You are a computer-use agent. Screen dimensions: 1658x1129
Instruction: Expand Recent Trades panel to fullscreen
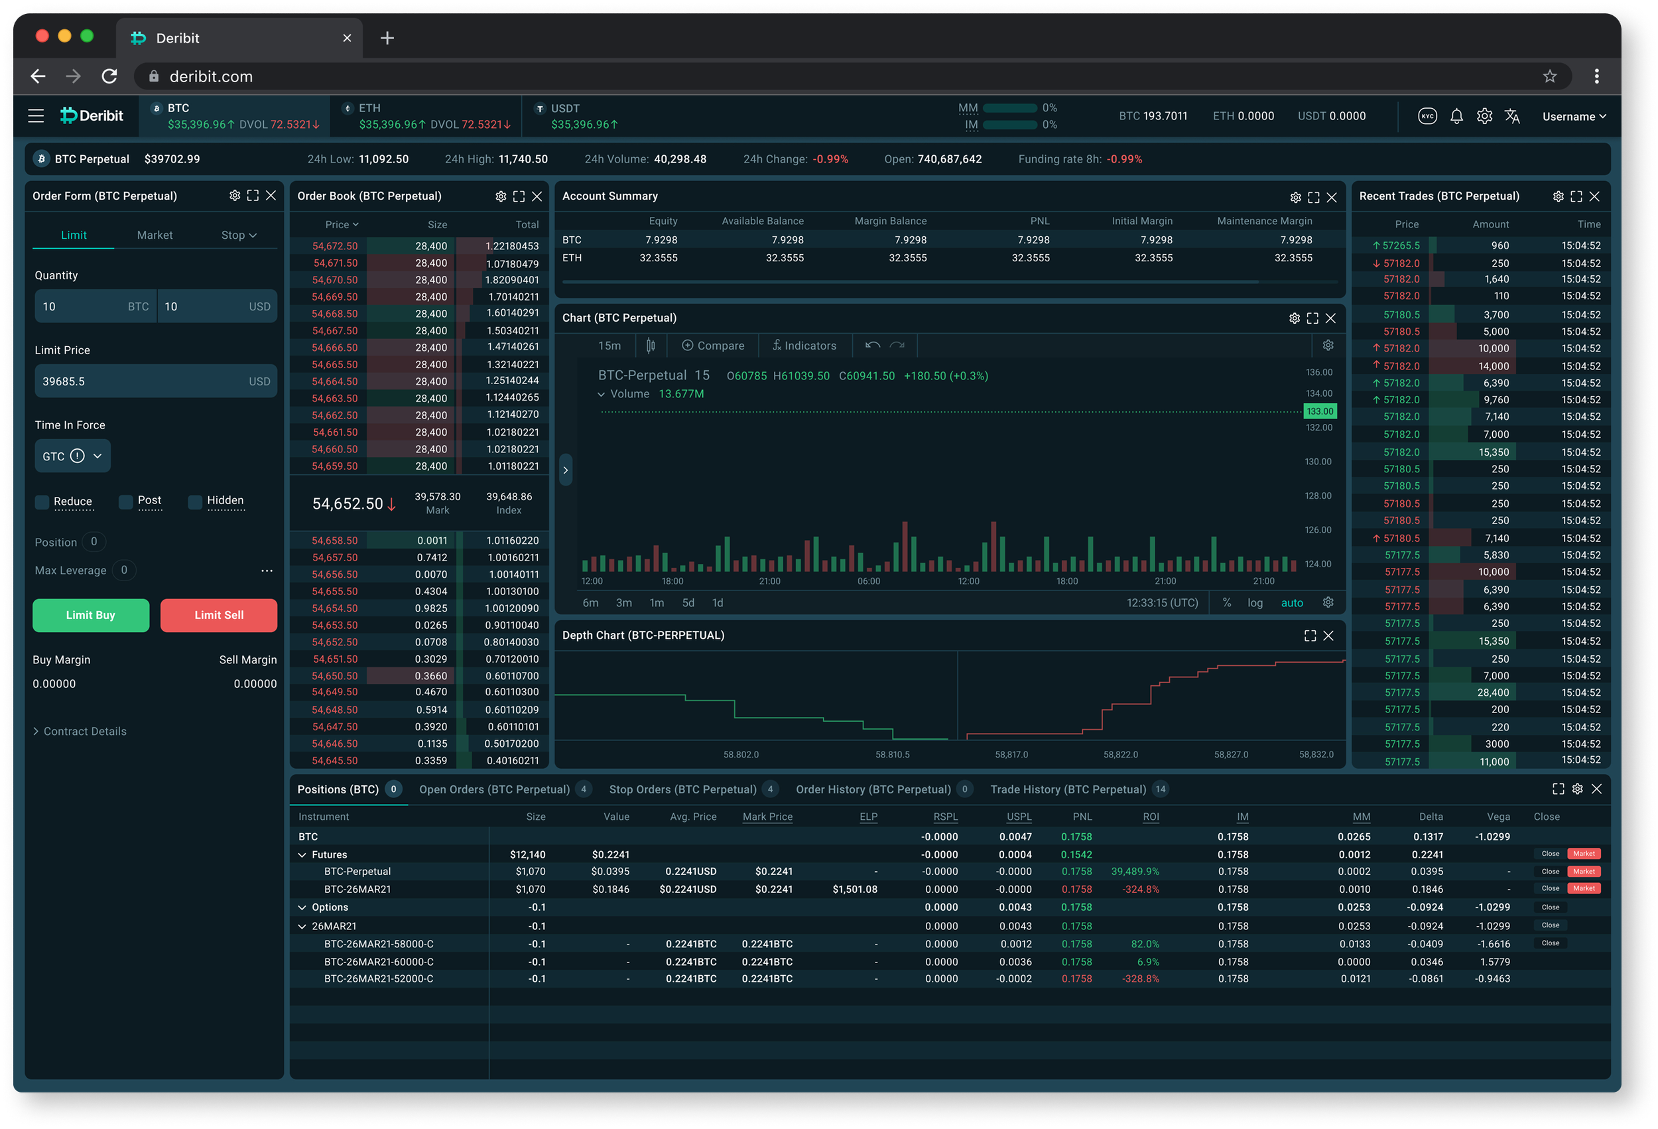(1576, 196)
